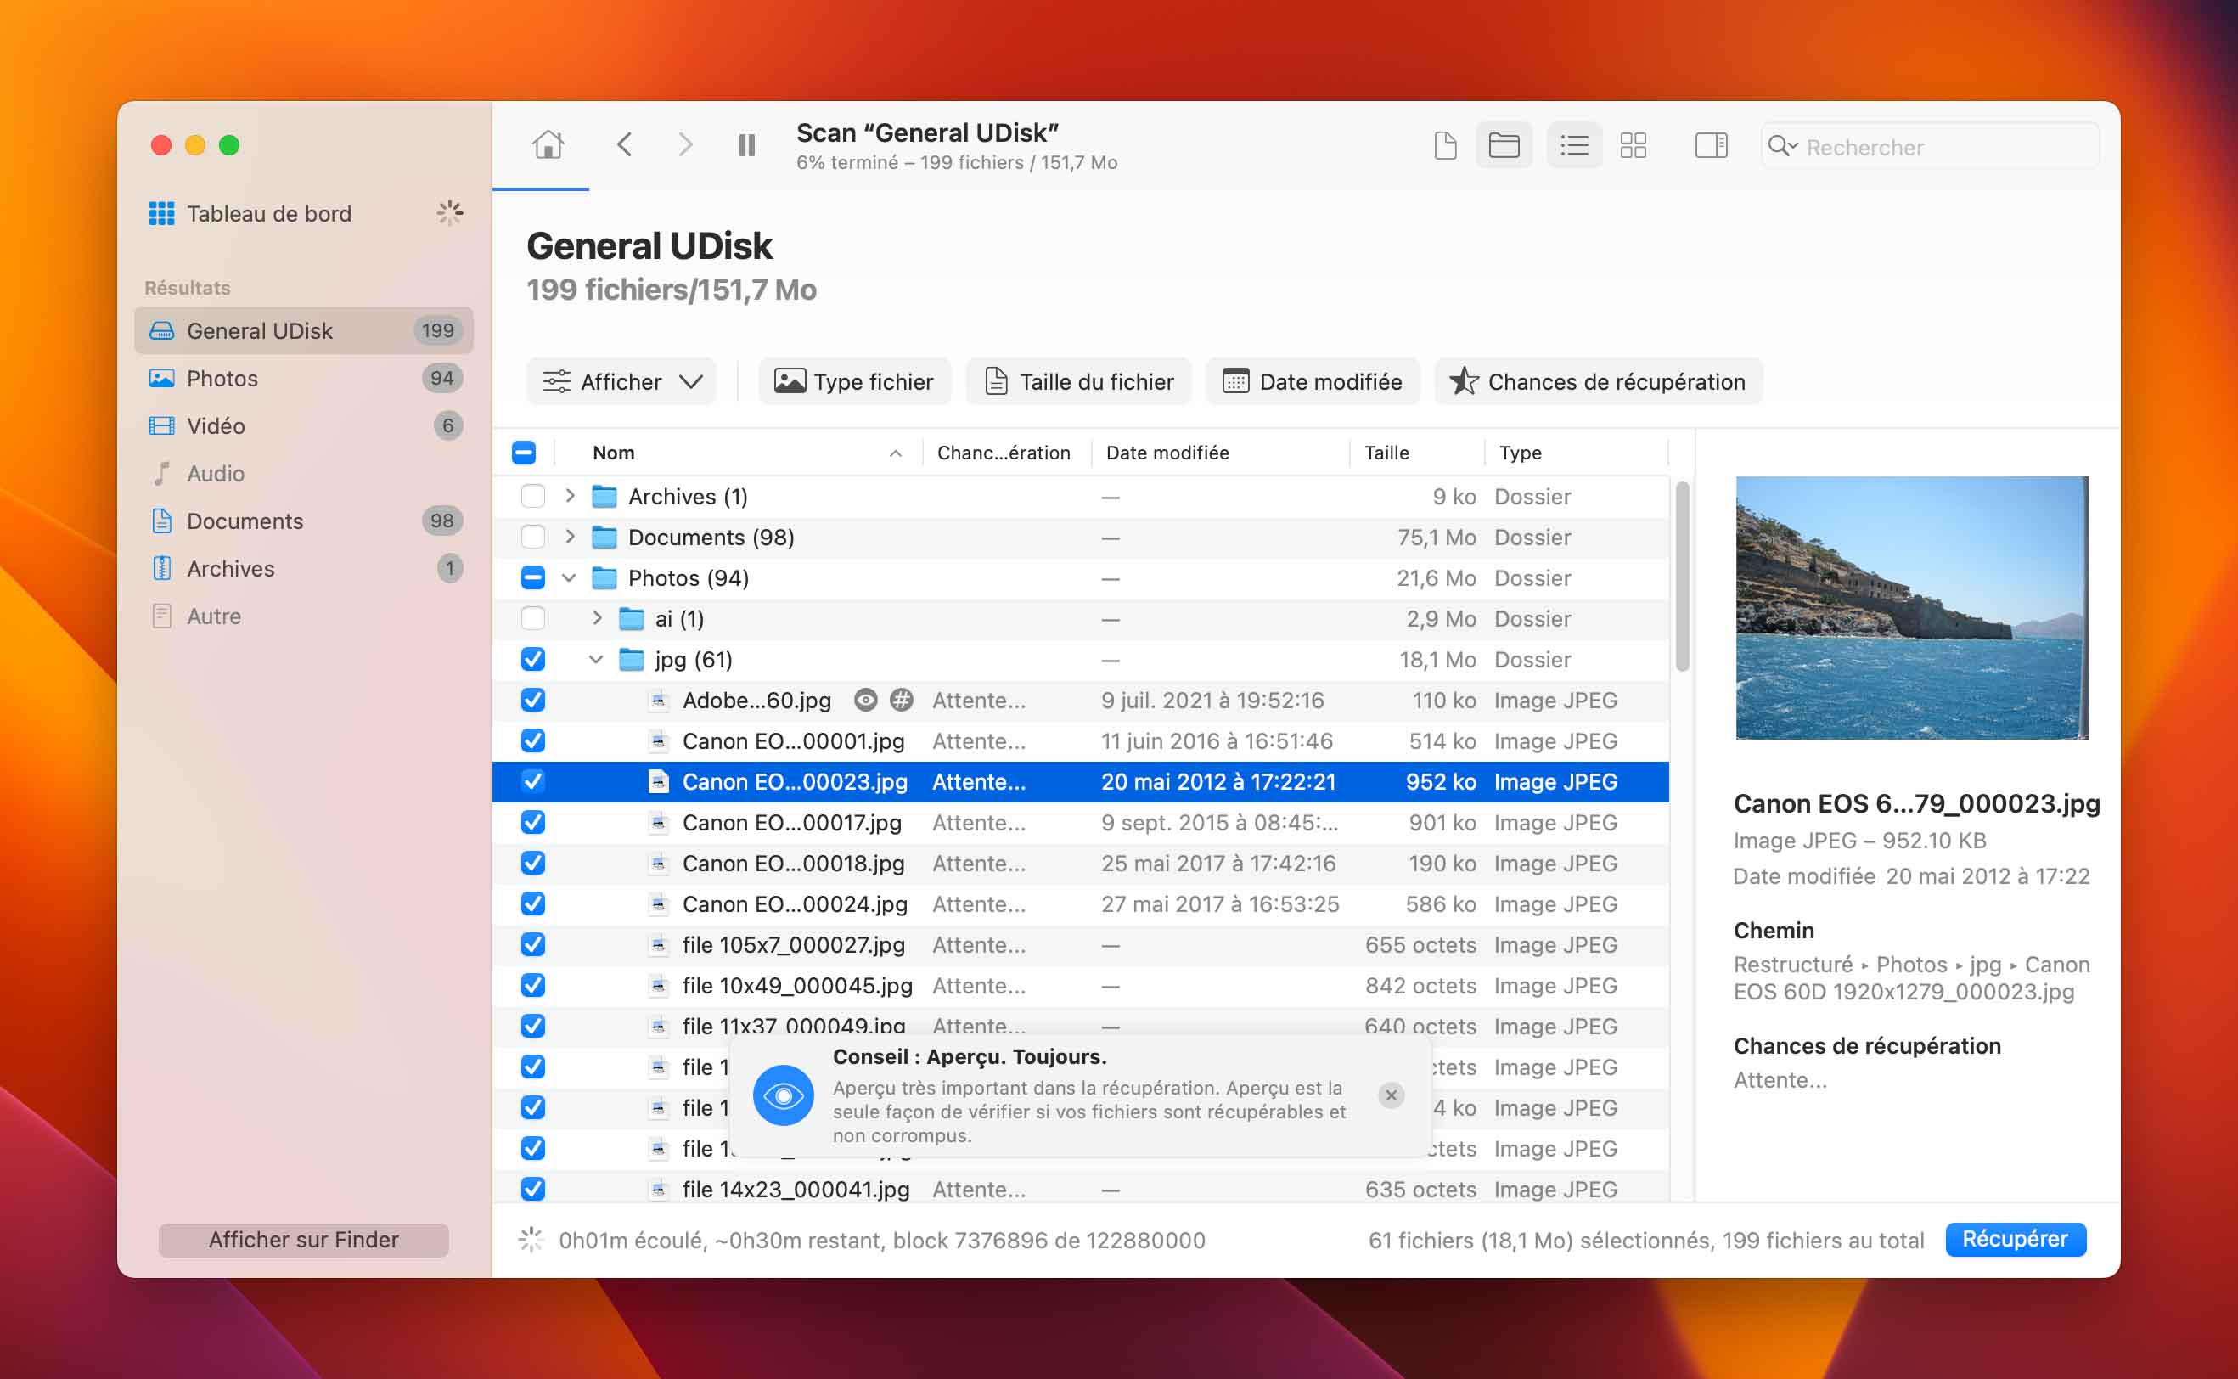
Task: Expand the Archives (1) folder
Action: tap(570, 495)
